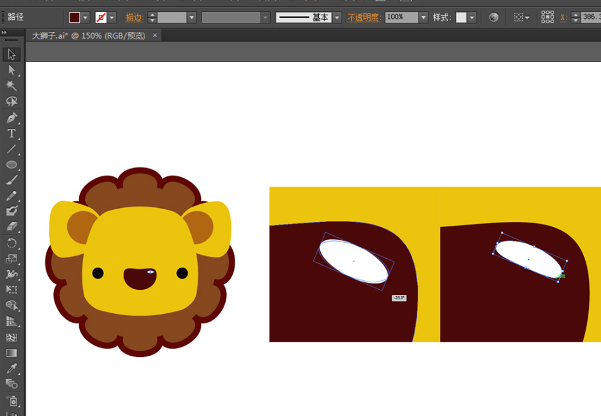Screen dimensions: 601x416
Task: Expand the stroke color dropdown
Action: pos(112,18)
